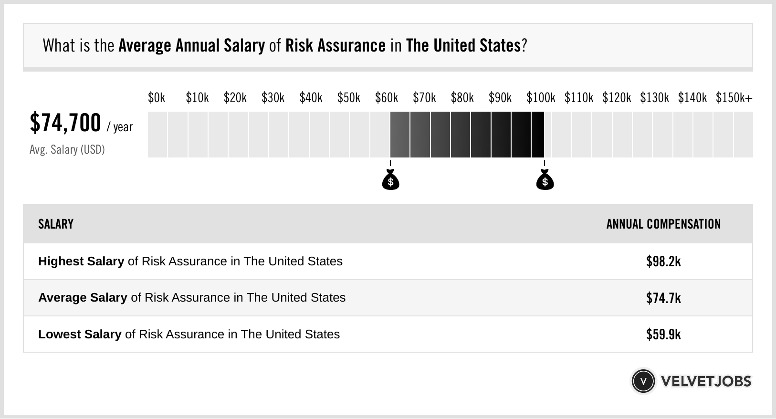The width and height of the screenshot is (776, 419).
Task: Click the $150k+ scale label
Action: point(734,98)
